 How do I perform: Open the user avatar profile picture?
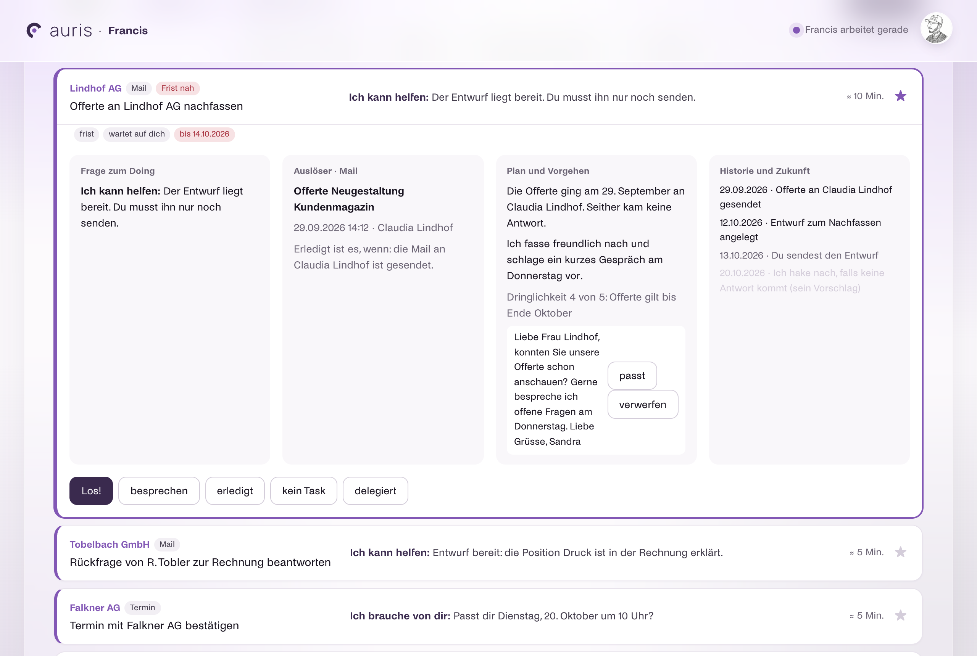pos(936,29)
